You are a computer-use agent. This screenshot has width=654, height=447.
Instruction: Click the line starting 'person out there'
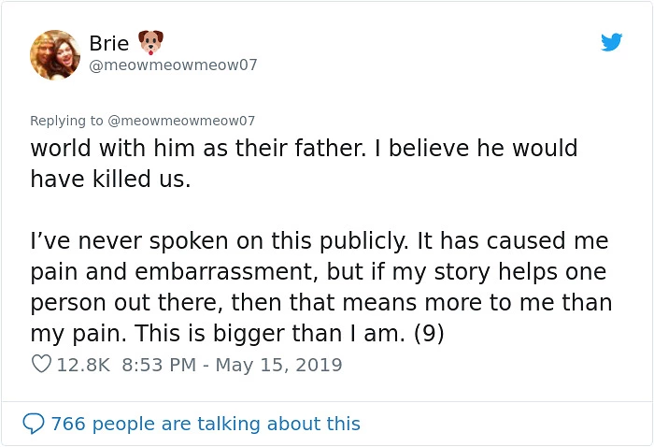click(321, 303)
